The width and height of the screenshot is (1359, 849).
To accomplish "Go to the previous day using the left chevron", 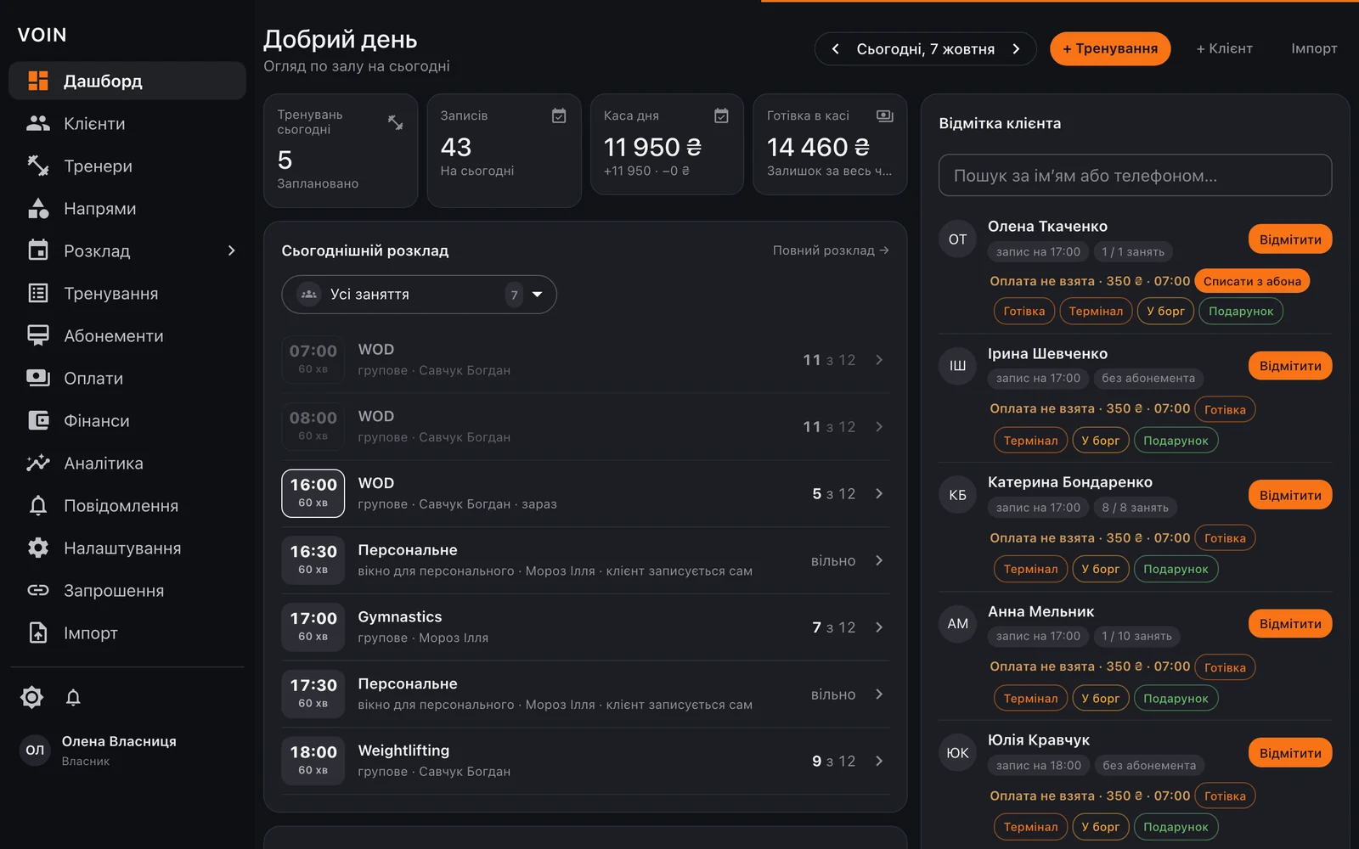I will [836, 49].
